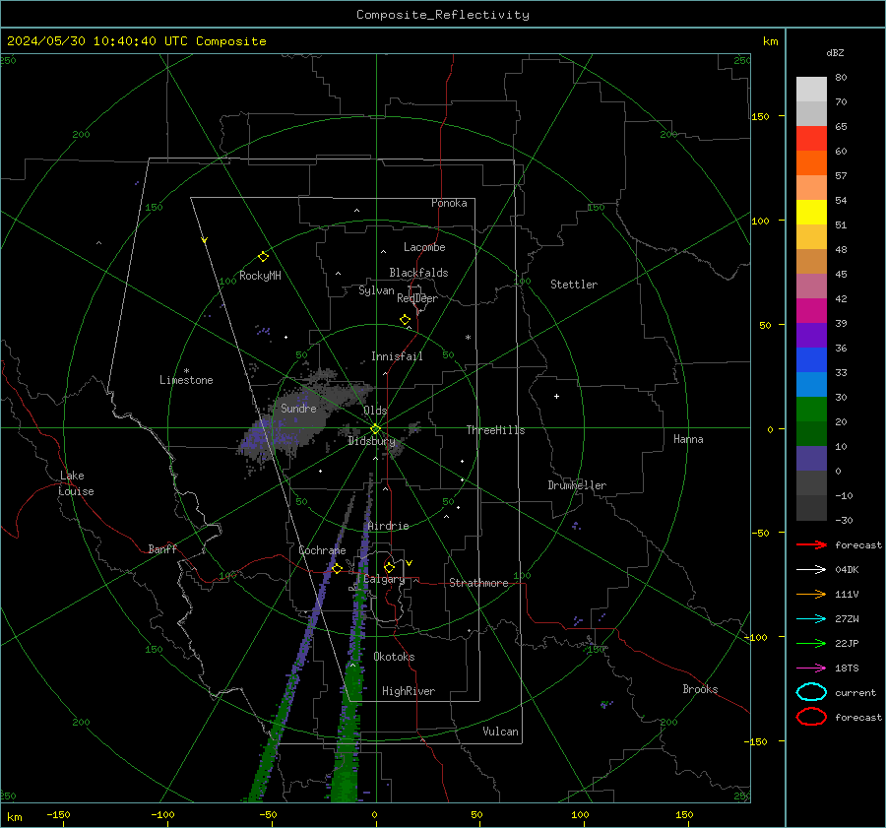The image size is (886, 828).
Task: Click the yellow diamond marker near Cochrane
Action: click(338, 569)
